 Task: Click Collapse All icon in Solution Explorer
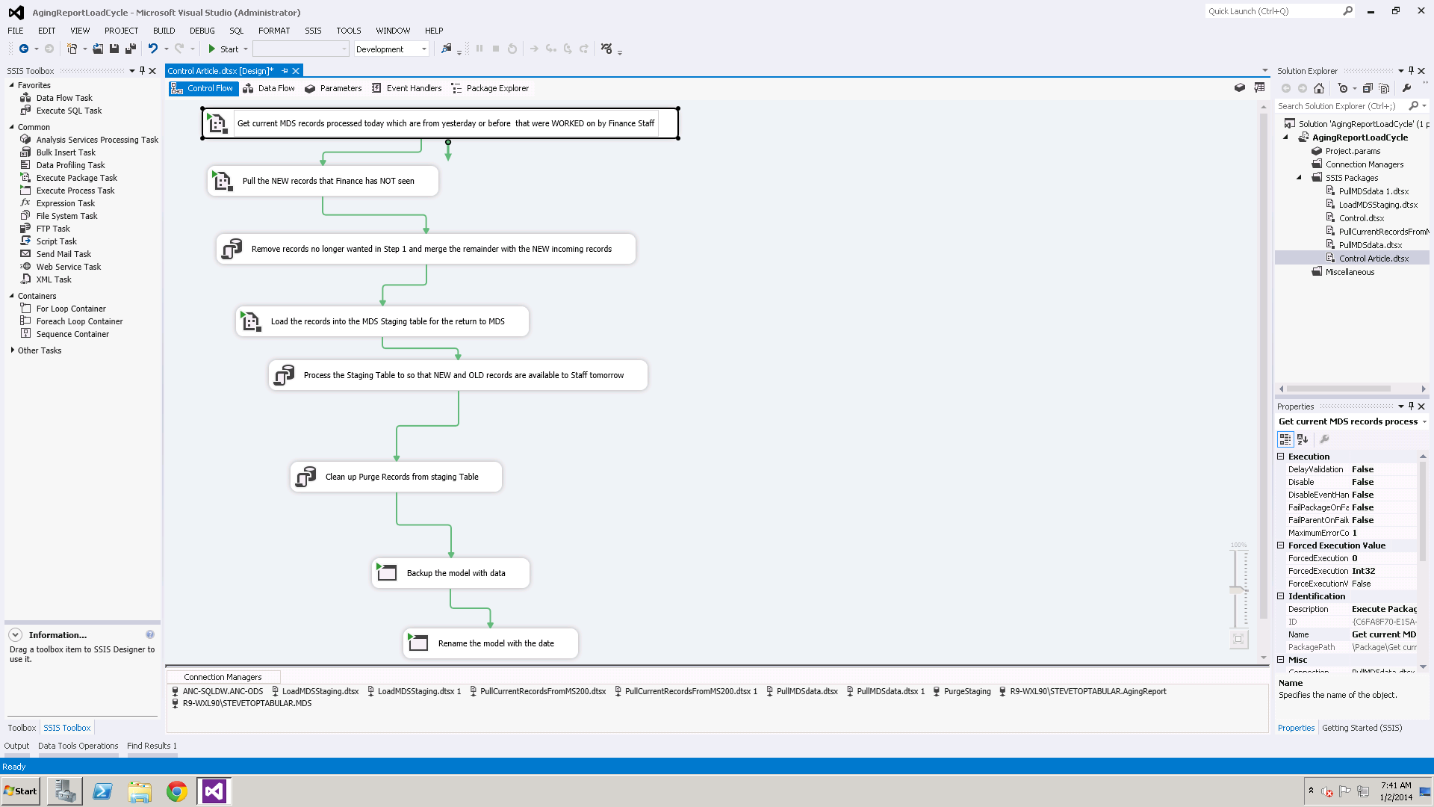1368,88
